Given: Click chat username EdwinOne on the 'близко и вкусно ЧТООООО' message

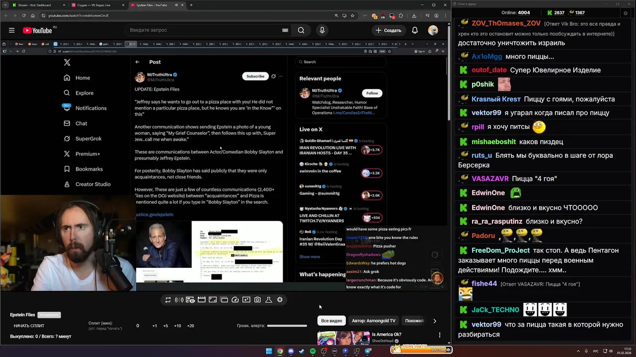Looking at the screenshot, I should click(x=488, y=208).
